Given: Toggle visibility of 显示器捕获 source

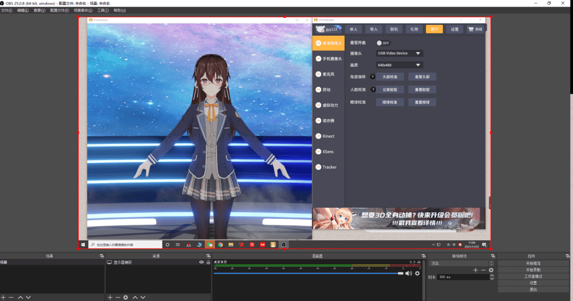Looking at the screenshot, I should point(201,262).
